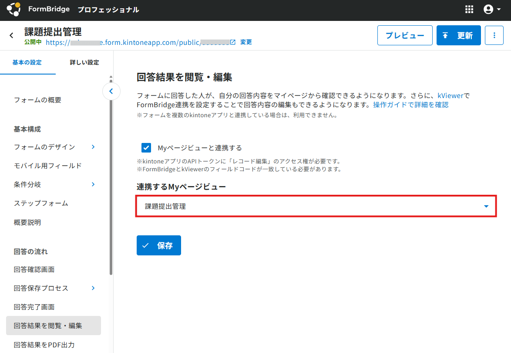Open the apps grid menu icon
The height and width of the screenshot is (353, 511).
point(469,10)
